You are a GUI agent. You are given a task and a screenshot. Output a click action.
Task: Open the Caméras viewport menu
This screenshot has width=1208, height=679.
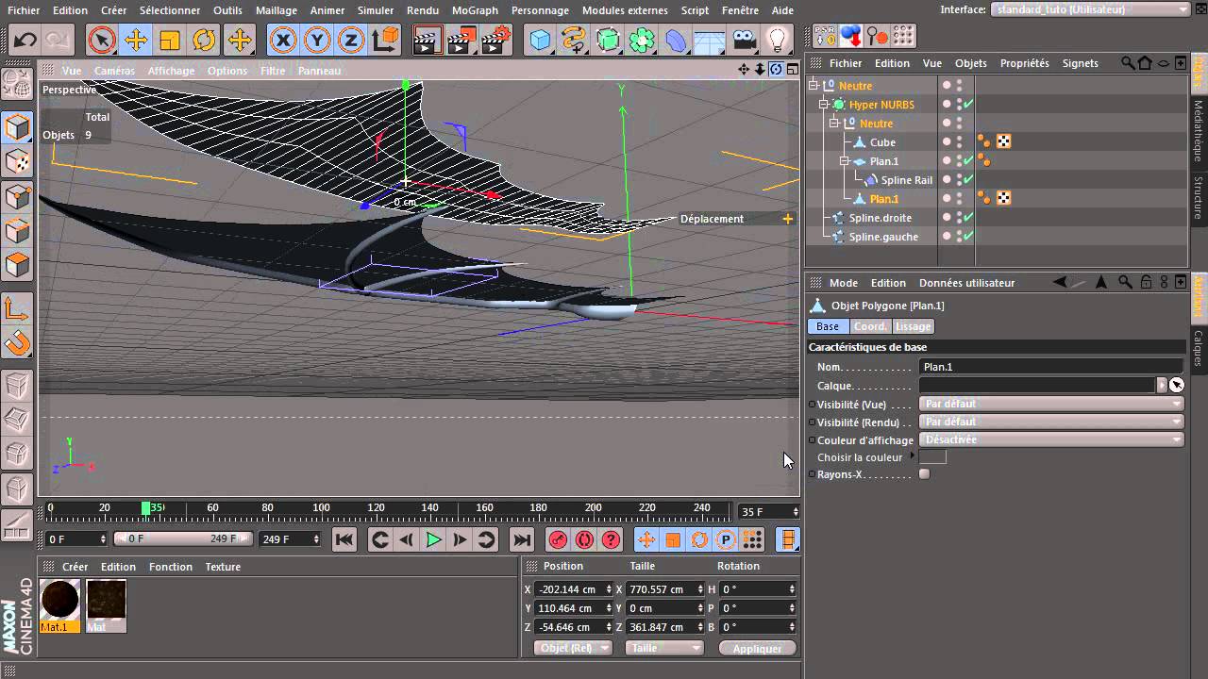(114, 71)
